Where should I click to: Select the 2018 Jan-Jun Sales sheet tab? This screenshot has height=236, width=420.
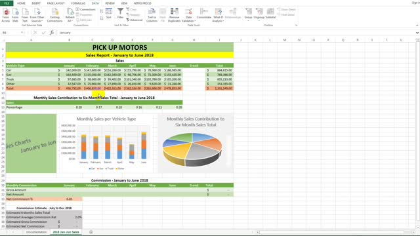click(x=66, y=232)
